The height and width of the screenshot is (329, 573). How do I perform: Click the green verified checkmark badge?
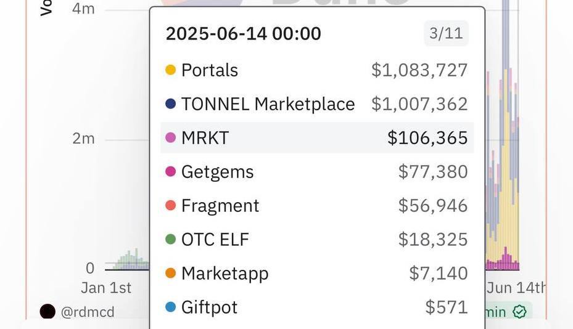point(519,312)
